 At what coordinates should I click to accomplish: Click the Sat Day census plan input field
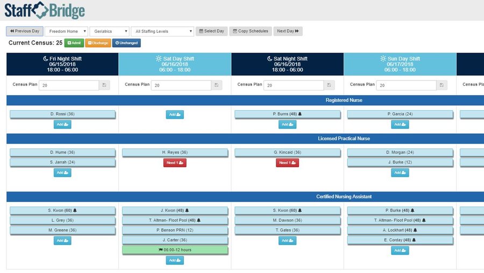coord(181,85)
